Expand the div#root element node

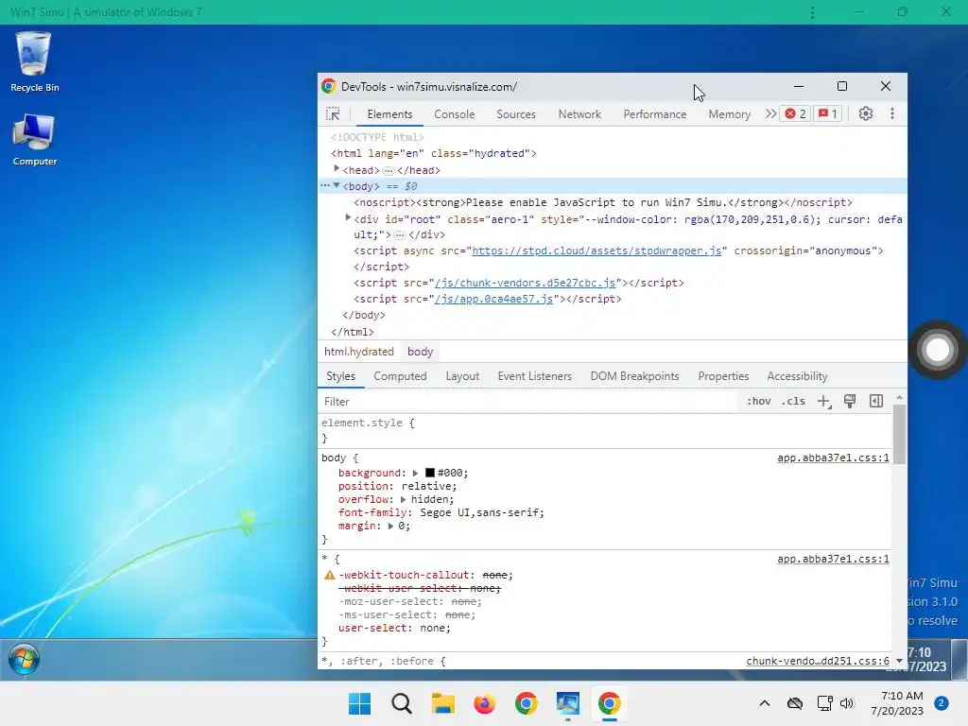pyautogui.click(x=348, y=217)
